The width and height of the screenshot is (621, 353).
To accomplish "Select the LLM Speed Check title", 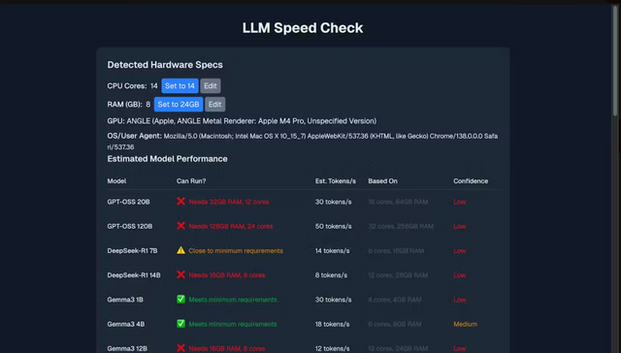I will coord(303,28).
